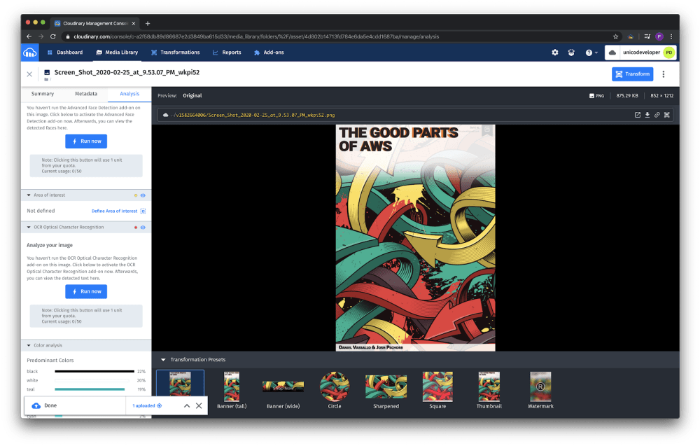Click the Cloudinary Management Console browser tab
Screen dimensions: 700x446
pyautogui.click(x=95, y=23)
